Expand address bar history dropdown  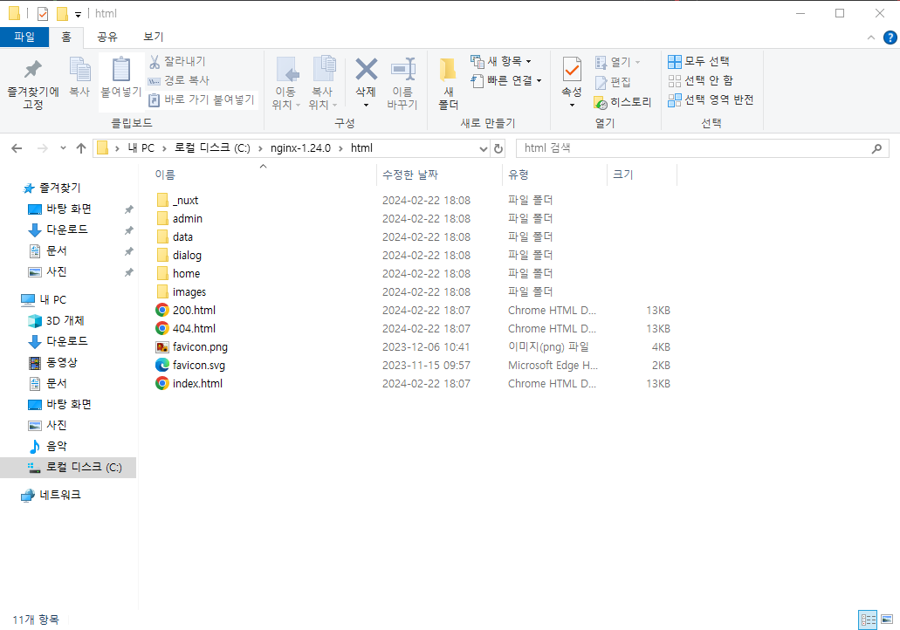coord(484,148)
